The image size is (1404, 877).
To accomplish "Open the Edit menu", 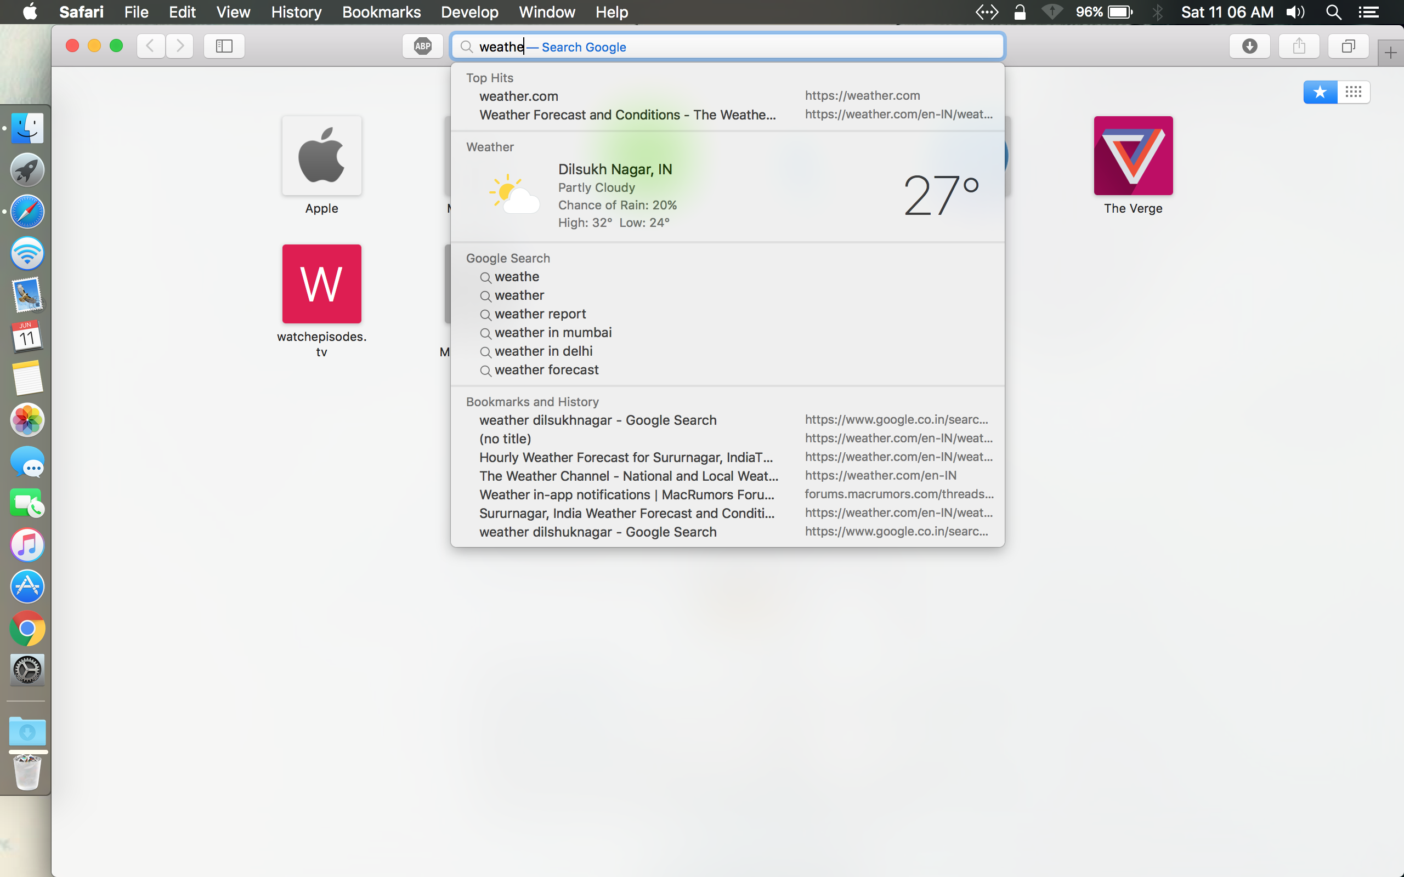I will pos(182,12).
